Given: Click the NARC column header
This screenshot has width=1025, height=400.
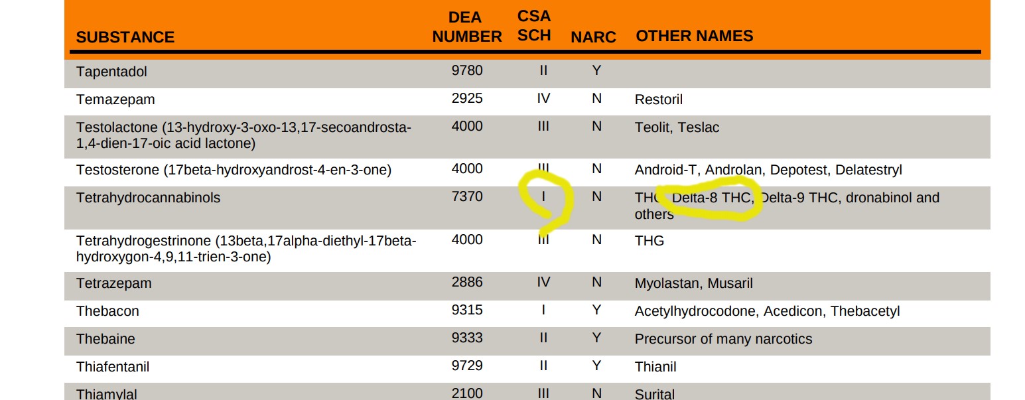Looking at the screenshot, I should (x=593, y=37).
